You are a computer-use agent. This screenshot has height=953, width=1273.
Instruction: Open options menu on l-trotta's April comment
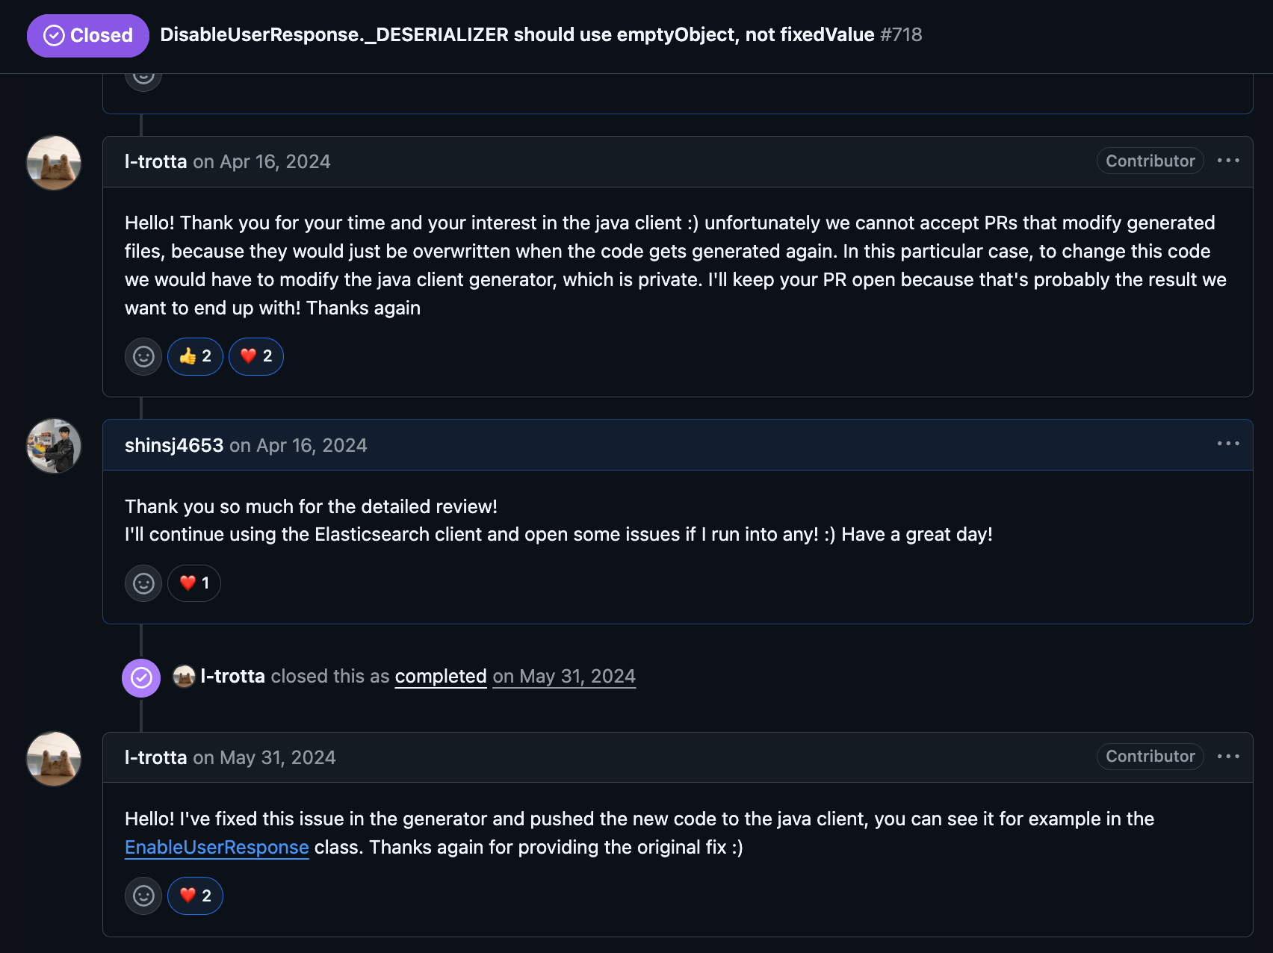point(1228,161)
